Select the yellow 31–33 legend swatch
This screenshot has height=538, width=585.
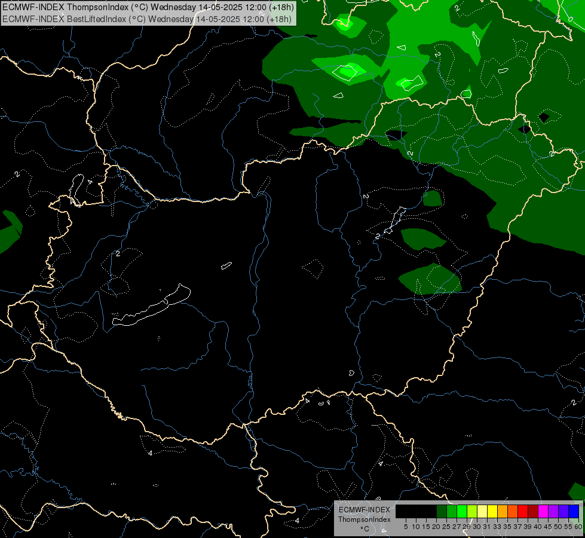[492, 511]
